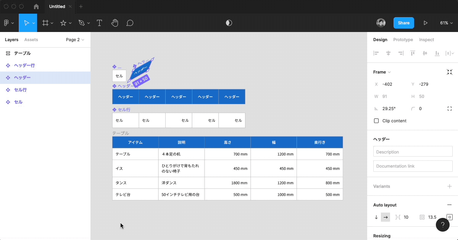Expand the Frame type dropdown
Image resolution: width=458 pixels, height=240 pixels.
382,72
